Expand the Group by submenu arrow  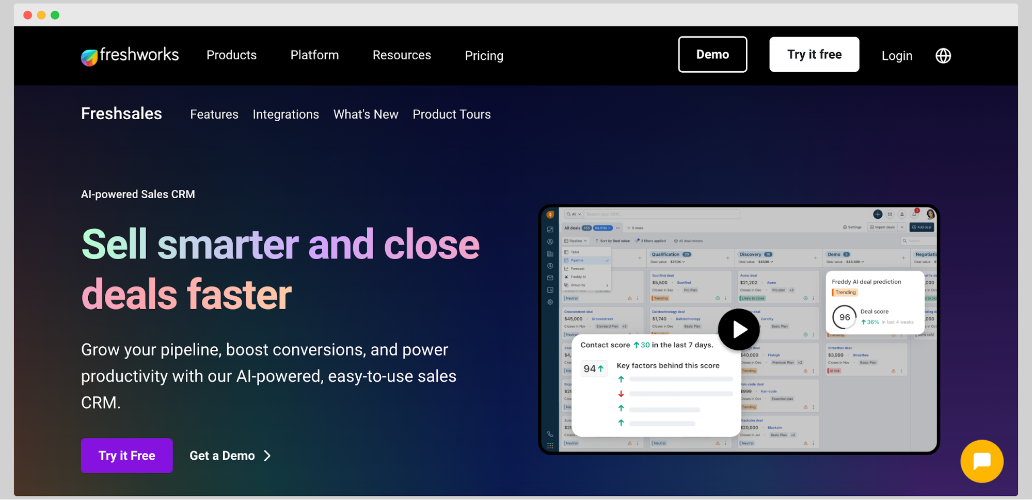pyautogui.click(x=607, y=285)
